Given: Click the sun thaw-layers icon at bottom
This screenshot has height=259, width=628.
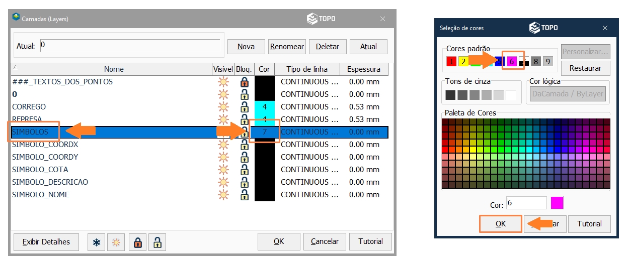Looking at the screenshot, I should (116, 242).
